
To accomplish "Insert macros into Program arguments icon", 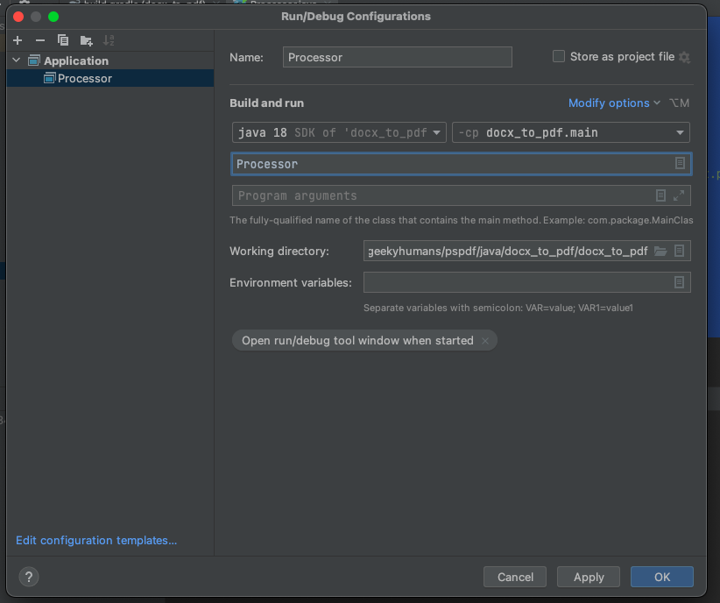I will (x=660, y=195).
